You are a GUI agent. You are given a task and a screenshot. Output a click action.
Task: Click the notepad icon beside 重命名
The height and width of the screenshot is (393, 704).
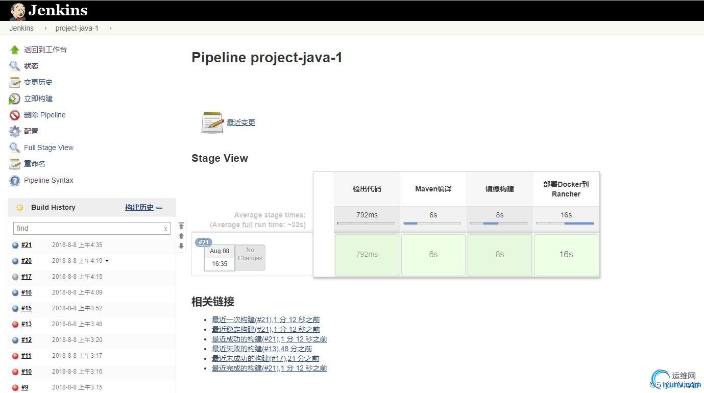(14, 164)
